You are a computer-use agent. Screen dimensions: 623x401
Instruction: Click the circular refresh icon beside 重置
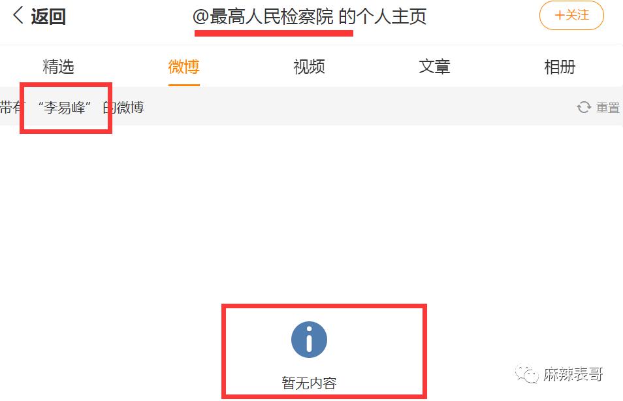pyautogui.click(x=584, y=107)
